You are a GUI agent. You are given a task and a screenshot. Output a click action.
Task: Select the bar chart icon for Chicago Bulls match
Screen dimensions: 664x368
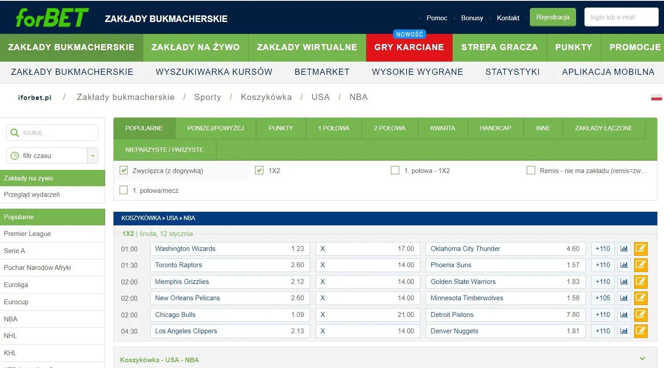pyautogui.click(x=624, y=315)
